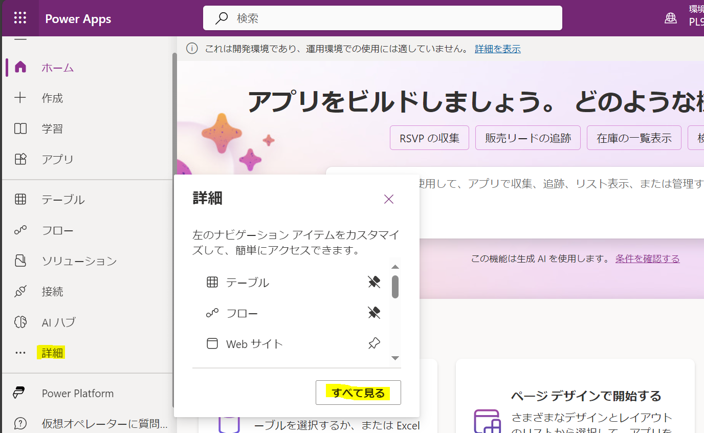This screenshot has width=704, height=433.
Task: Click the question mark icon for 仮想オペレーター
Action: tap(20, 424)
